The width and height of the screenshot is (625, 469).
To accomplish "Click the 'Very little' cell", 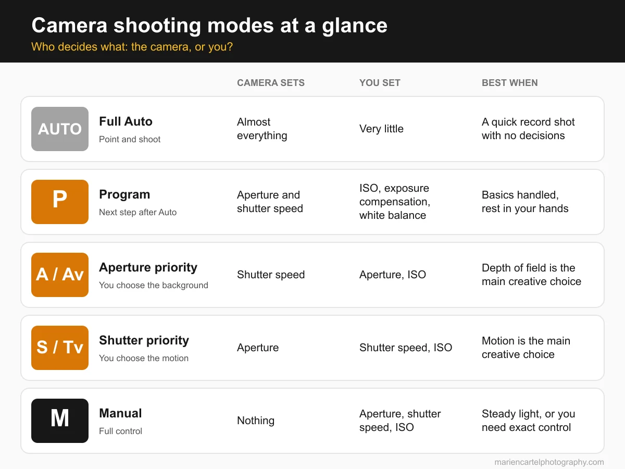I will [381, 129].
